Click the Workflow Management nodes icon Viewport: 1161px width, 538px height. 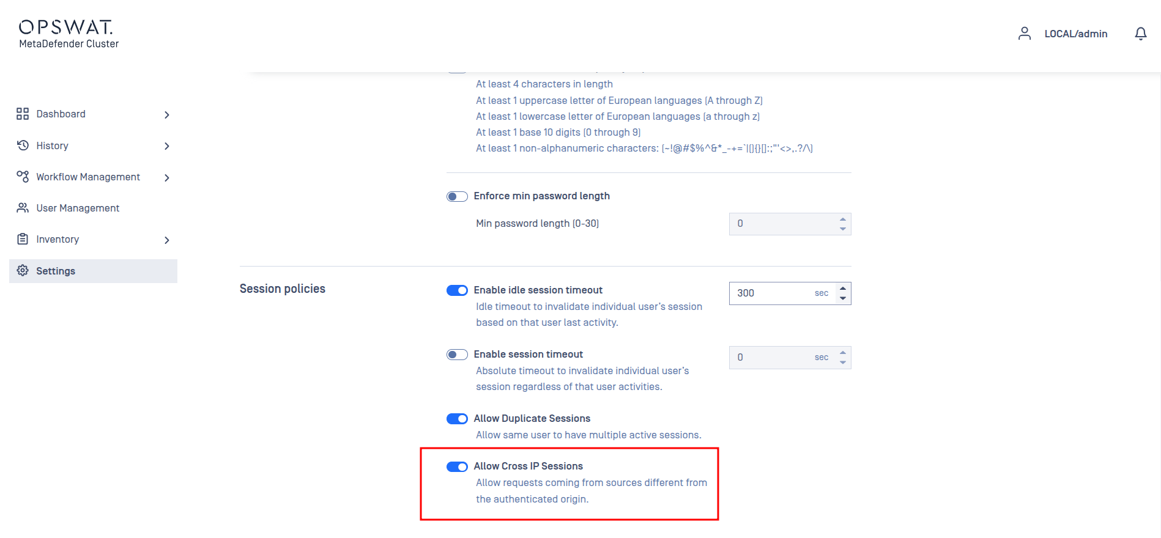tap(23, 177)
